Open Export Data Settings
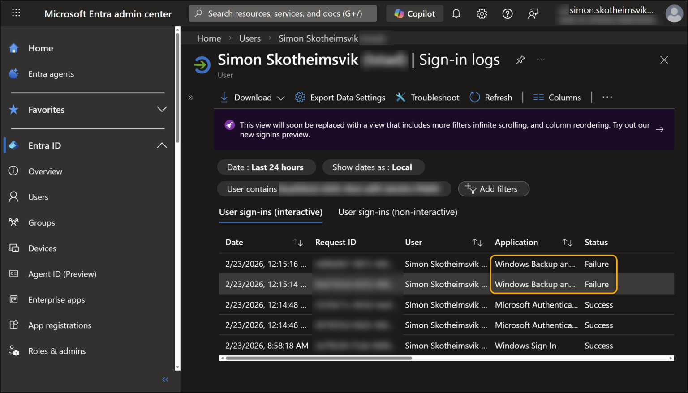Viewport: 688px width, 393px height. click(340, 98)
